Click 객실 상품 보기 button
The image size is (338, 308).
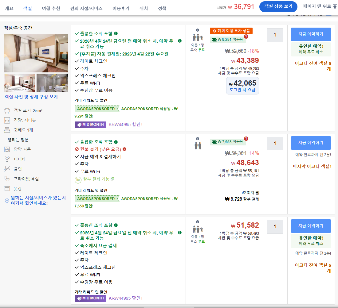click(278, 6)
